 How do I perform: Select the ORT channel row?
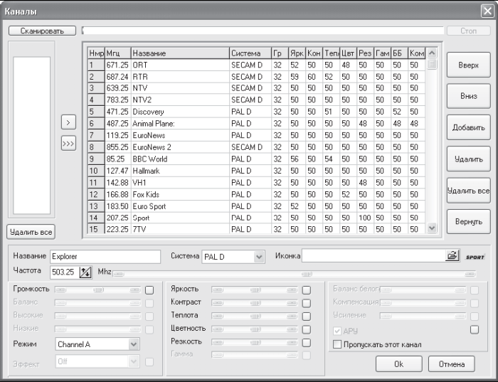point(257,65)
